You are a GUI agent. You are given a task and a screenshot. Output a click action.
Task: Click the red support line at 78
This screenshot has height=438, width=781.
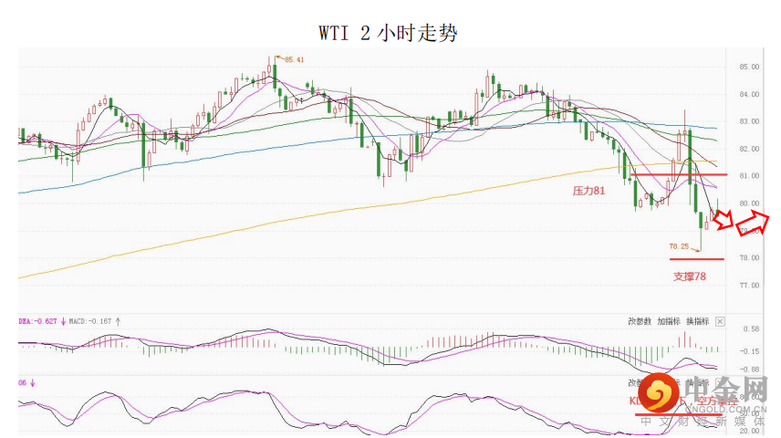pyautogui.click(x=696, y=259)
